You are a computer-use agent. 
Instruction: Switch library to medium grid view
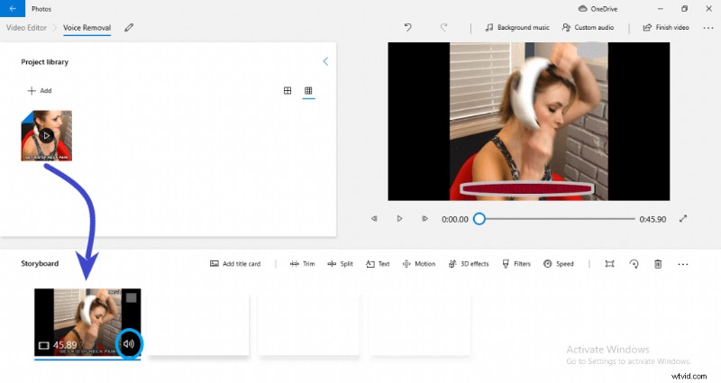click(287, 91)
